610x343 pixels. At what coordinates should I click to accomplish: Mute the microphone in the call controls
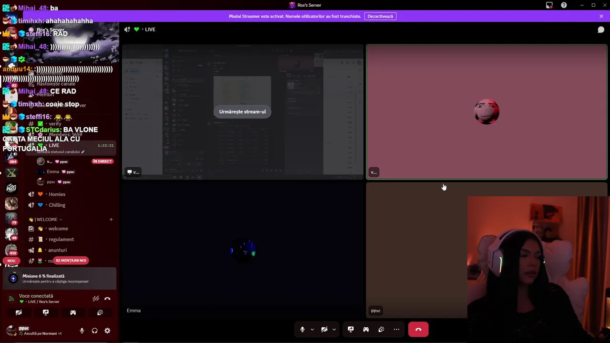[302, 329]
